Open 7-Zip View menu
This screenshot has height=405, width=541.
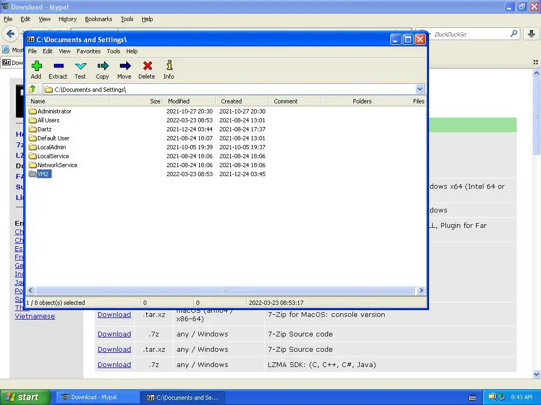coord(64,51)
